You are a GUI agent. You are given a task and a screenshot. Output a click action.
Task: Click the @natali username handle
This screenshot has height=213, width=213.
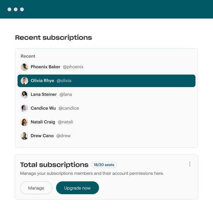(65, 122)
